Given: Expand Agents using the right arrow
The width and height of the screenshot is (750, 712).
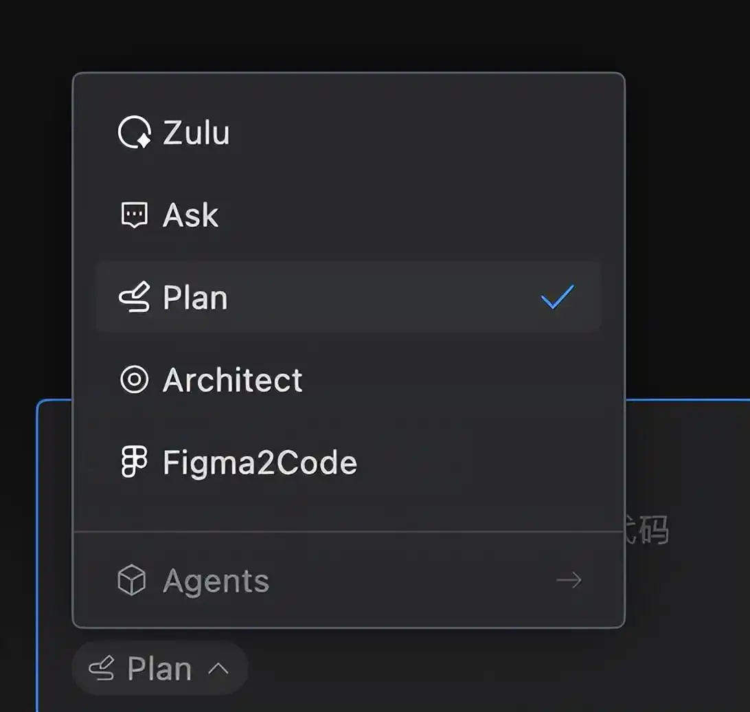Looking at the screenshot, I should coord(569,581).
